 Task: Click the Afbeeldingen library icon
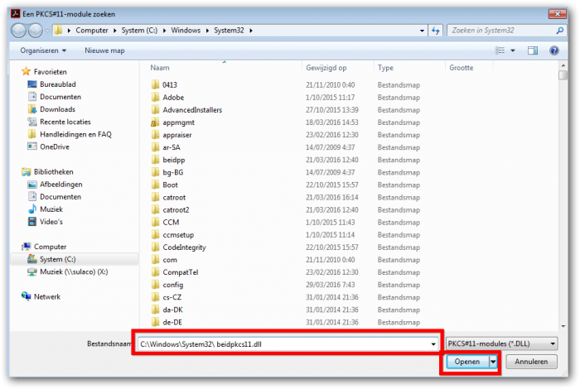click(x=32, y=185)
